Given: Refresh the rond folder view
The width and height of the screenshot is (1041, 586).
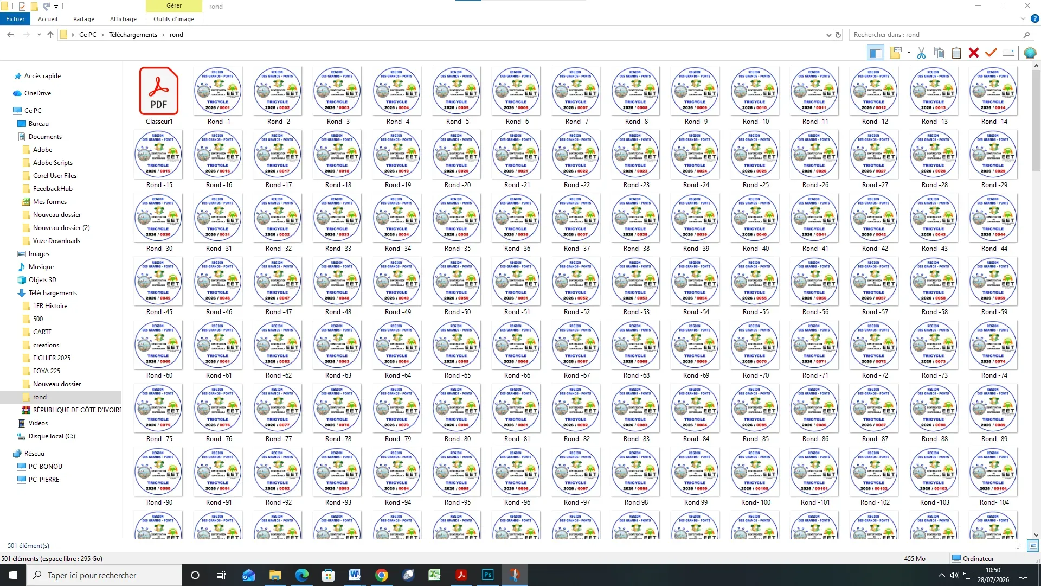Looking at the screenshot, I should click(838, 35).
